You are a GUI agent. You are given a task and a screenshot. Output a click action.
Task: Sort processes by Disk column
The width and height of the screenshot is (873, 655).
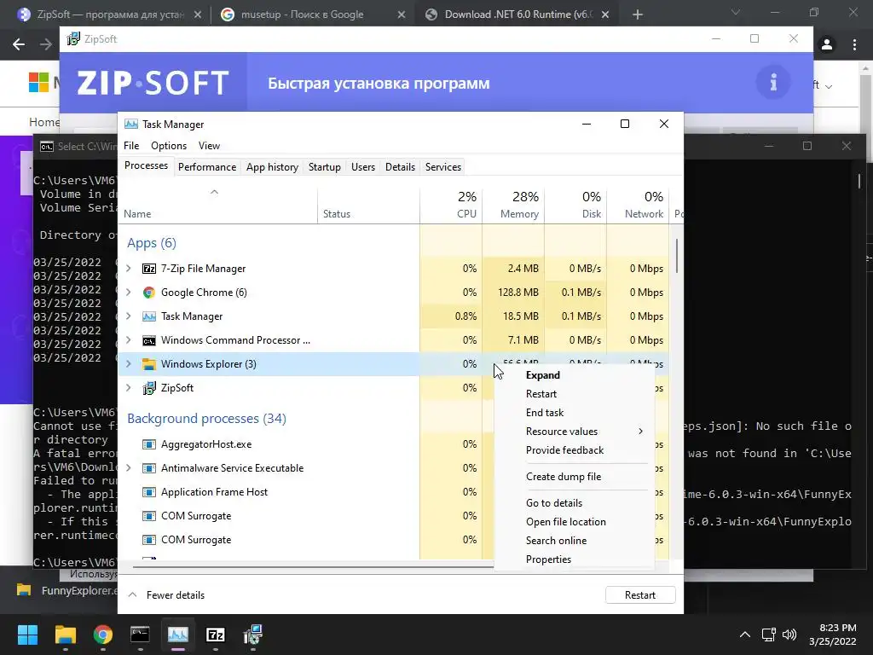(x=575, y=205)
